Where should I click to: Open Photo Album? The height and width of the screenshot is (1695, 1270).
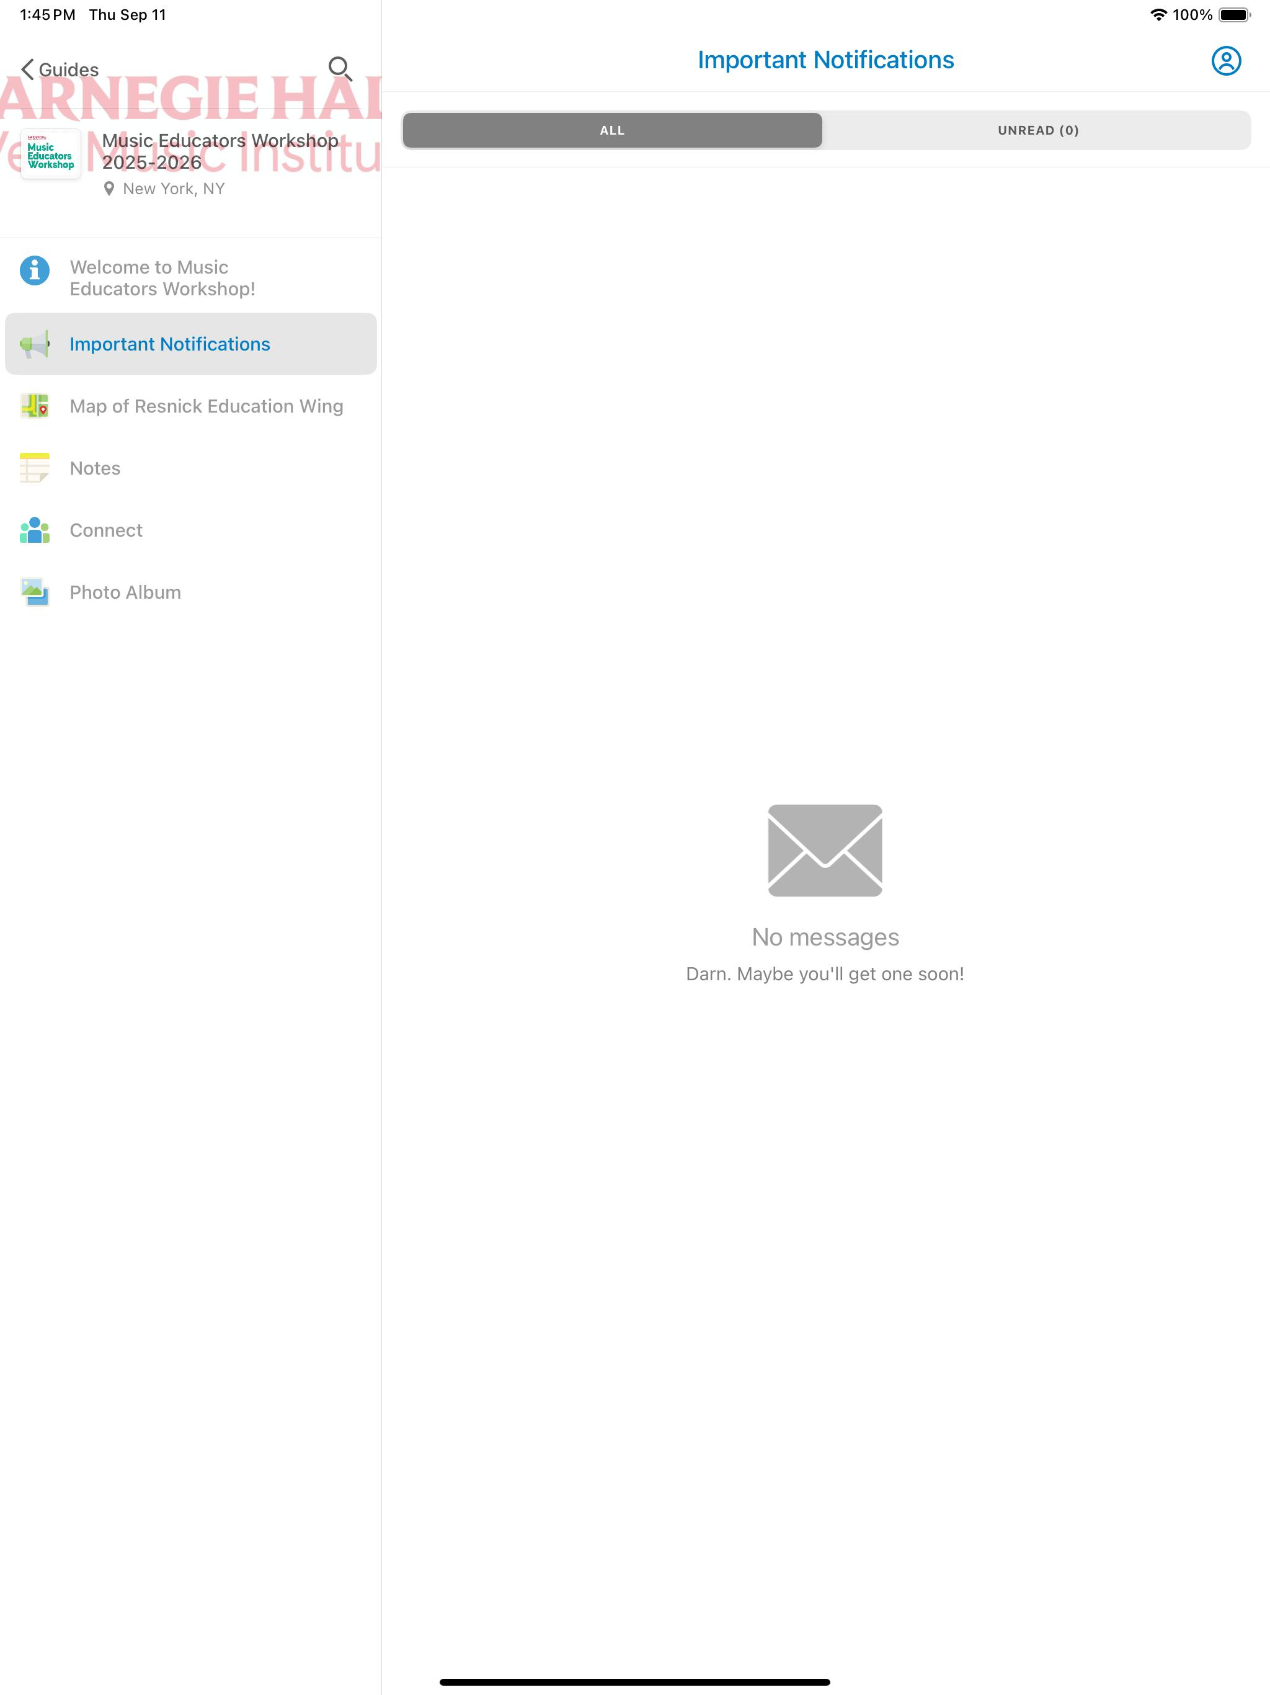pos(191,593)
